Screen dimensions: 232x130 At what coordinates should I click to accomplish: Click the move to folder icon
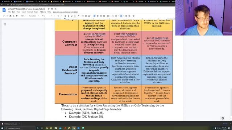pos(52,9)
